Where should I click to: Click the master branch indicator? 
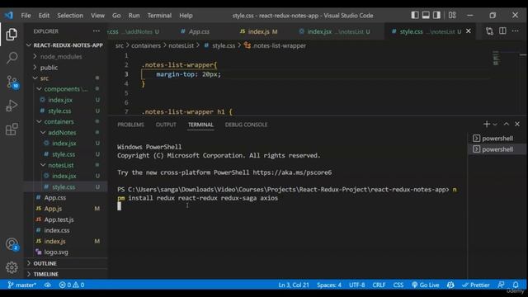21,285
